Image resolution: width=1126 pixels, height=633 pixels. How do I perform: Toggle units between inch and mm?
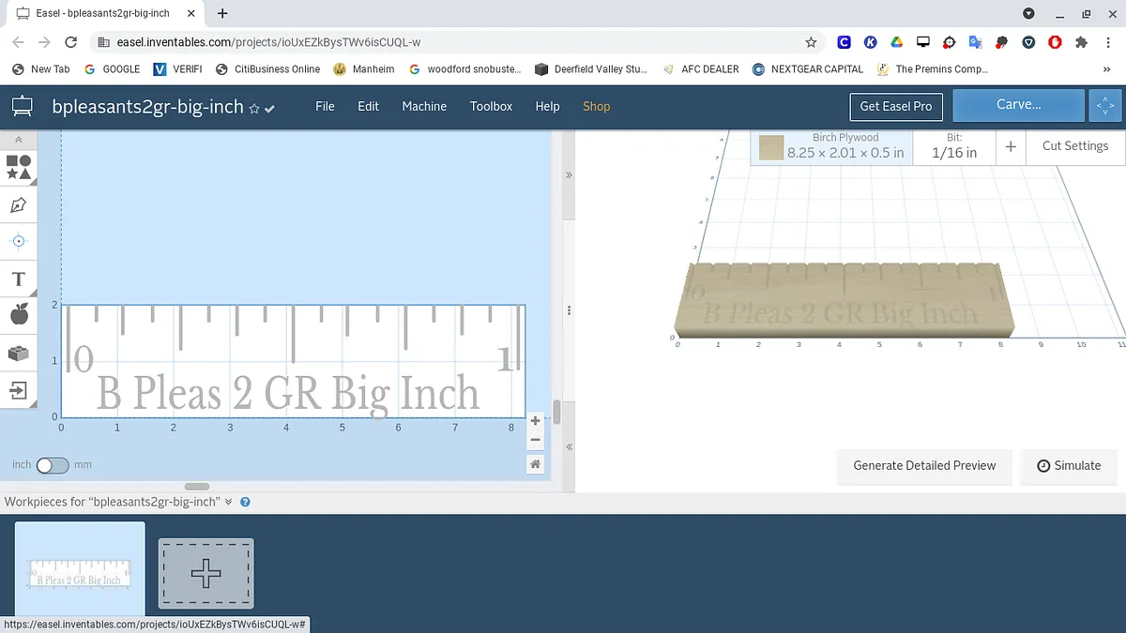pyautogui.click(x=53, y=465)
